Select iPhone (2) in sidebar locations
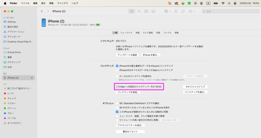This screenshot has height=138, width=261. pos(18,78)
